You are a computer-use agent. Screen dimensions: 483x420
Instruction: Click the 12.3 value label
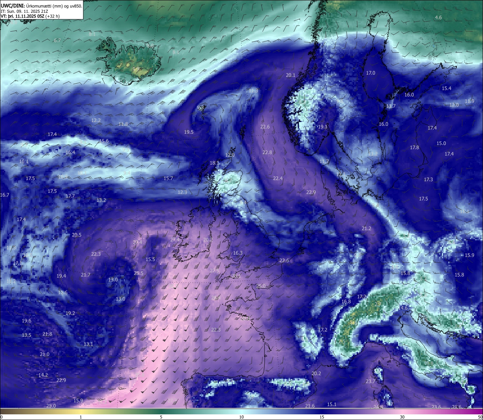point(182,192)
